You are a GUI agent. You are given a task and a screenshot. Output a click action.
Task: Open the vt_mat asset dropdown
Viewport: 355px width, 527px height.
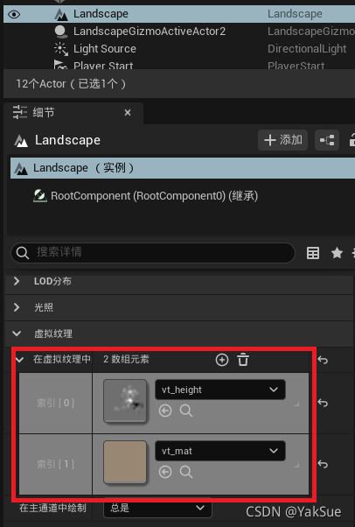(x=220, y=451)
